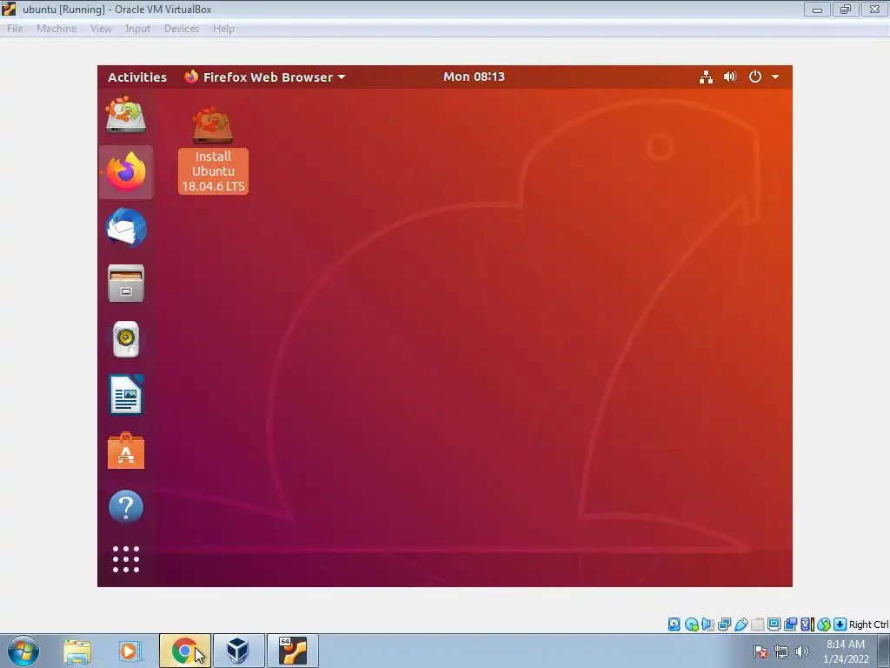
Task: Click the CPU virtualization V indicator
Action: pos(807,625)
